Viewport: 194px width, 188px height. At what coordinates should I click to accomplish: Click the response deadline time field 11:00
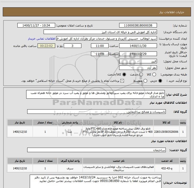click(100, 46)
